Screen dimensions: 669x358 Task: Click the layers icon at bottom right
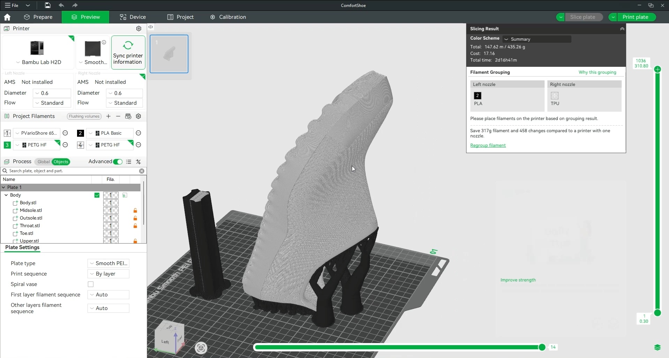coord(657,347)
